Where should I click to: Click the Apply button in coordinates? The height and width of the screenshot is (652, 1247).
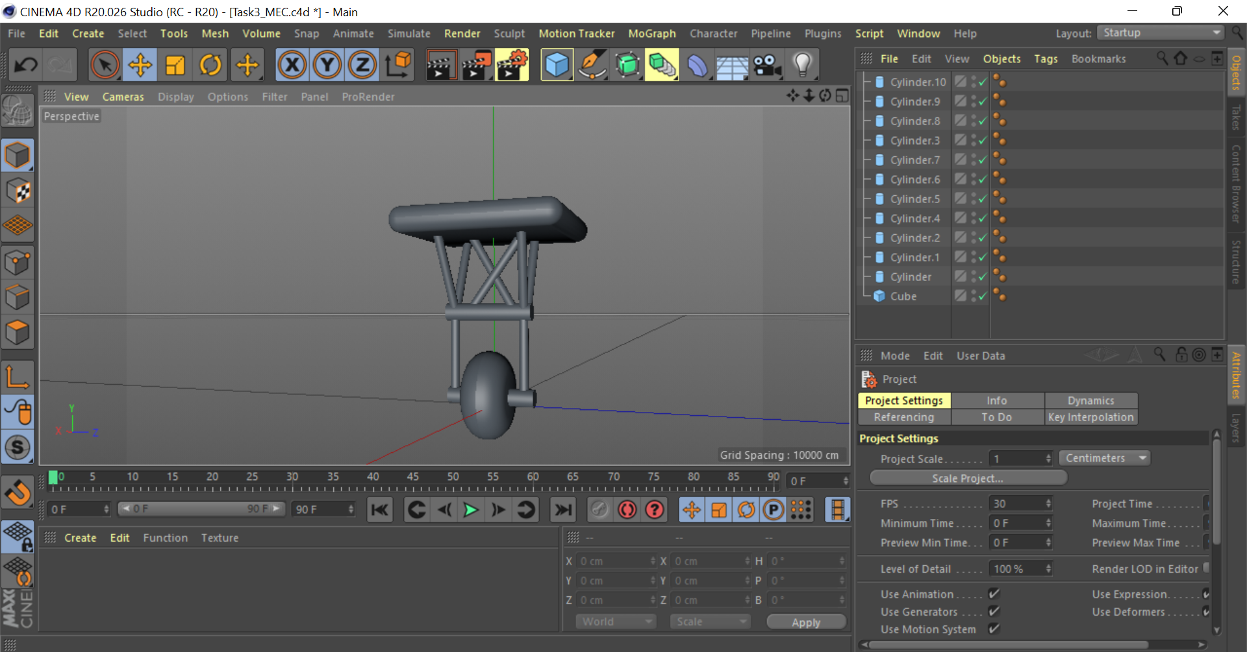click(806, 622)
